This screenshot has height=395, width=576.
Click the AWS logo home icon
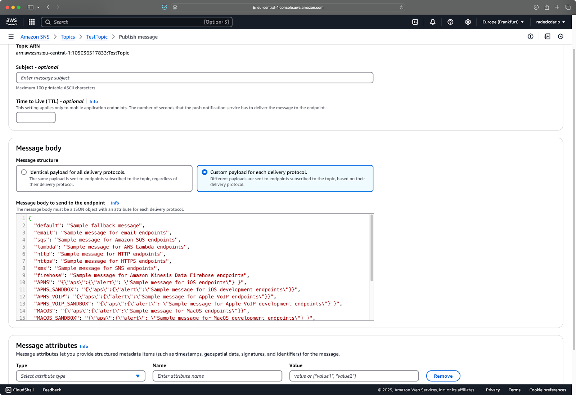tap(12, 22)
